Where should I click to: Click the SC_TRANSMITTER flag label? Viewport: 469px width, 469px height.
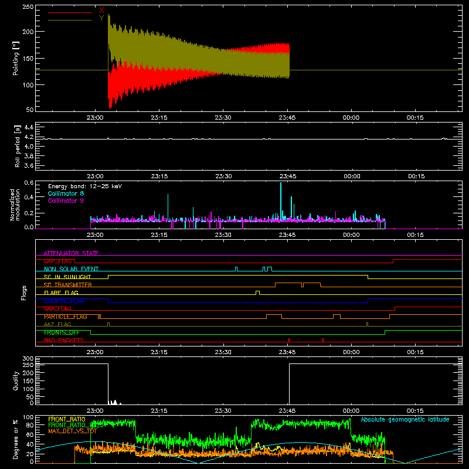[x=67, y=285]
